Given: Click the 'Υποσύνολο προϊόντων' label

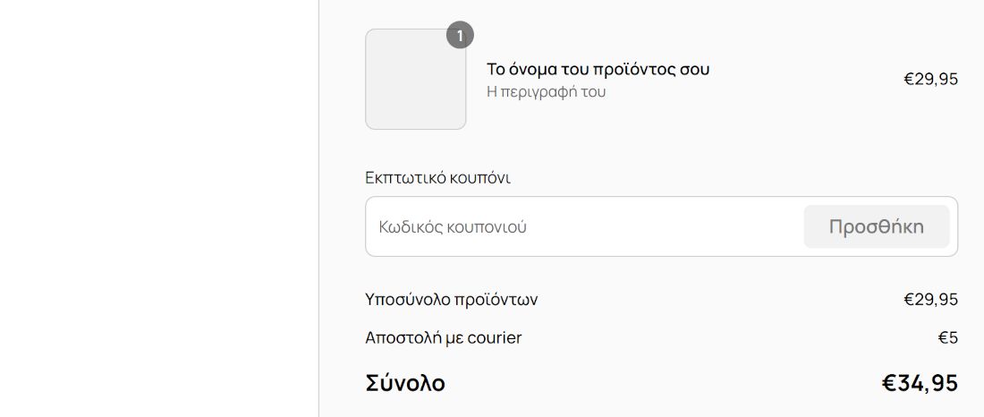Looking at the screenshot, I should tap(451, 299).
